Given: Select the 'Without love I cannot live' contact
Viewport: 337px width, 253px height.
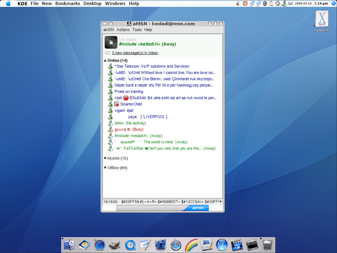Looking at the screenshot, I should click(165, 73).
